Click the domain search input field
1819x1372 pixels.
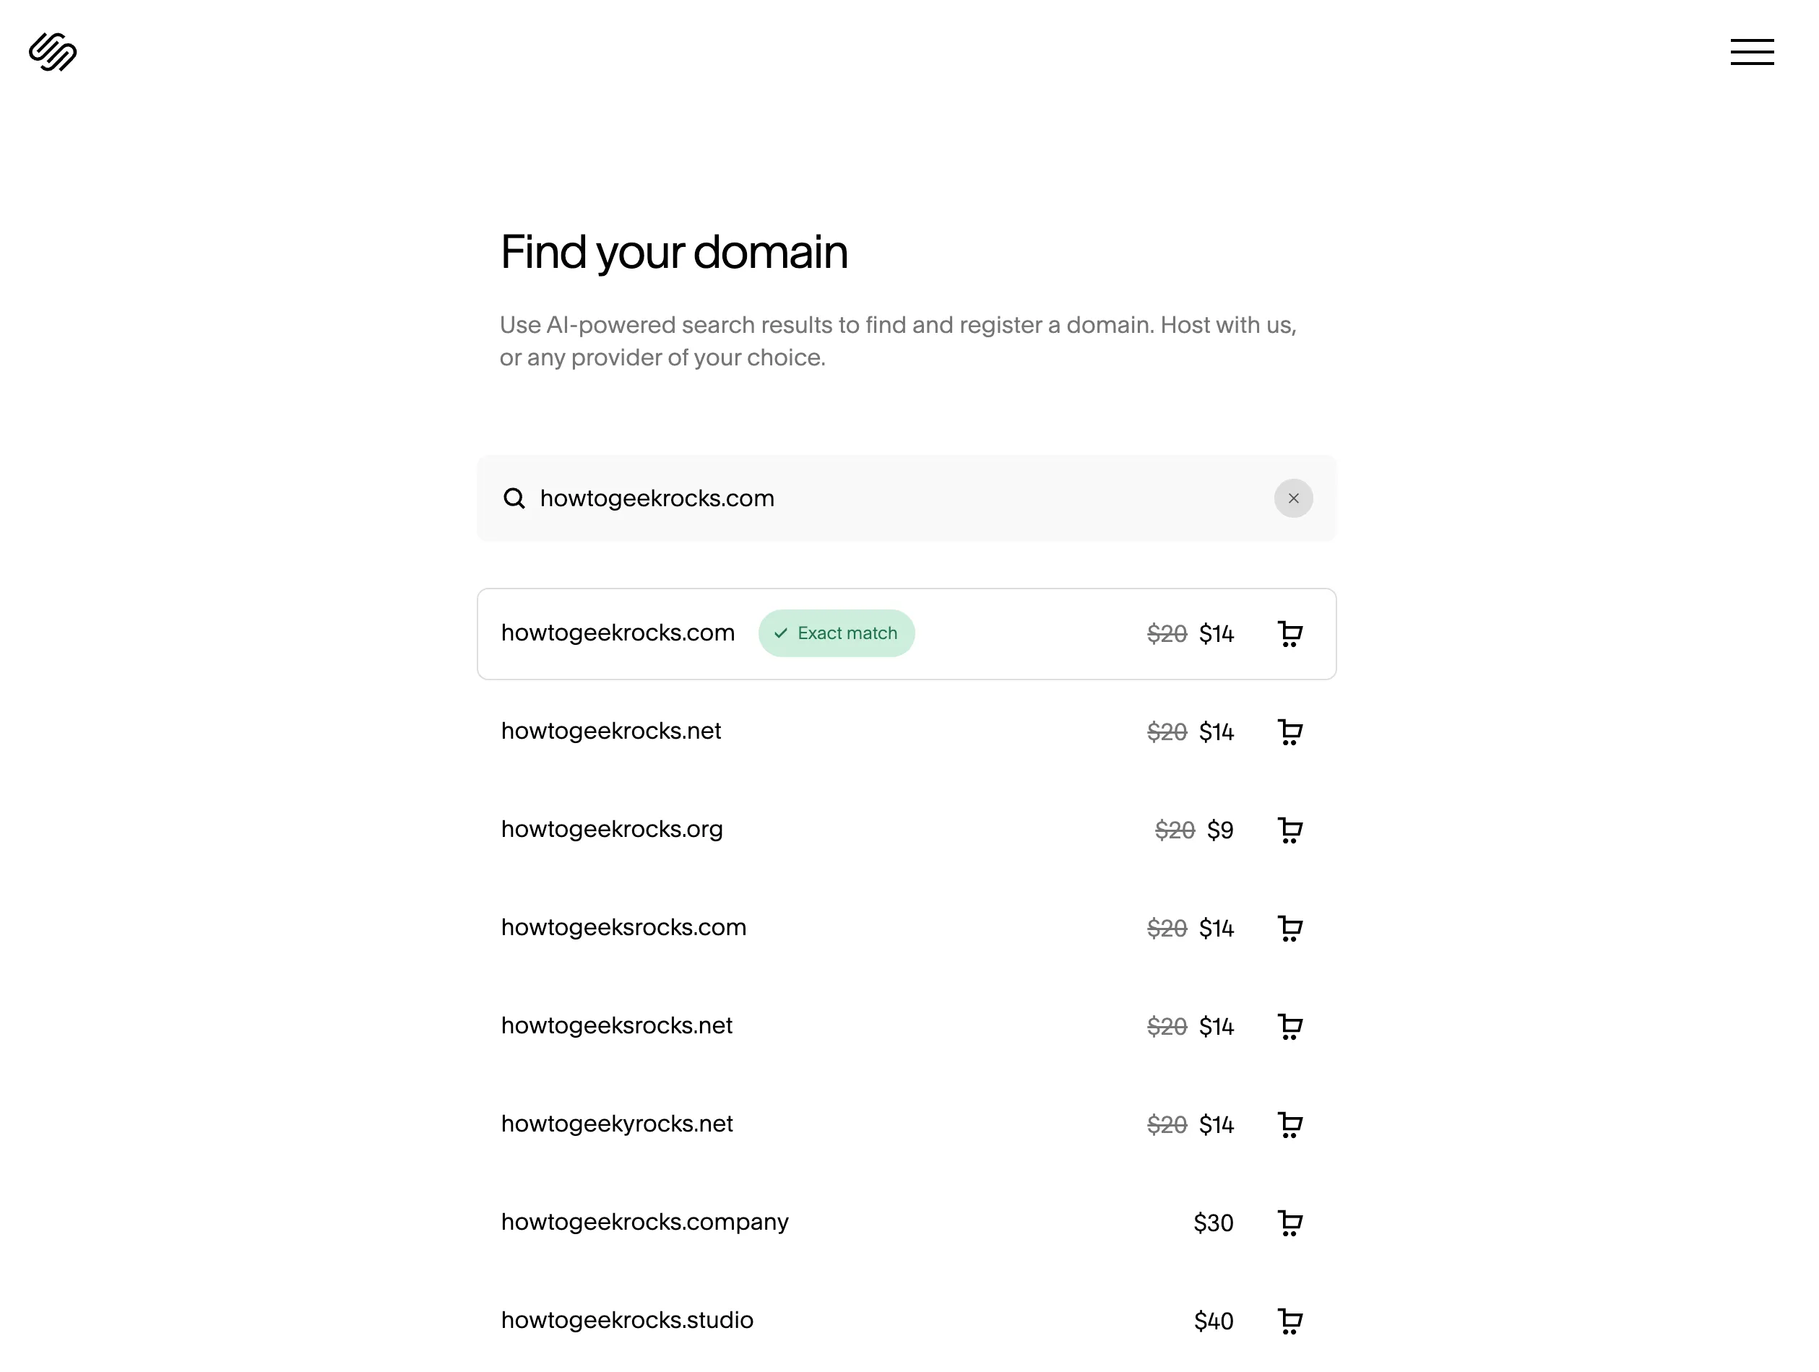point(906,498)
